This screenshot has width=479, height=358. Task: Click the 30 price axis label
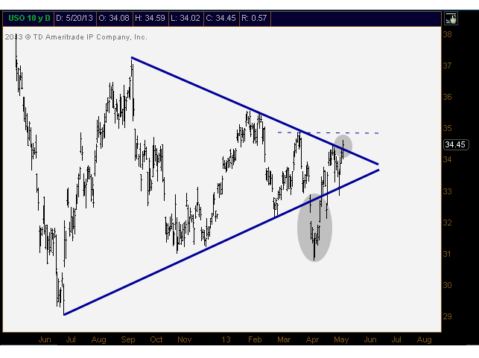tap(447, 285)
